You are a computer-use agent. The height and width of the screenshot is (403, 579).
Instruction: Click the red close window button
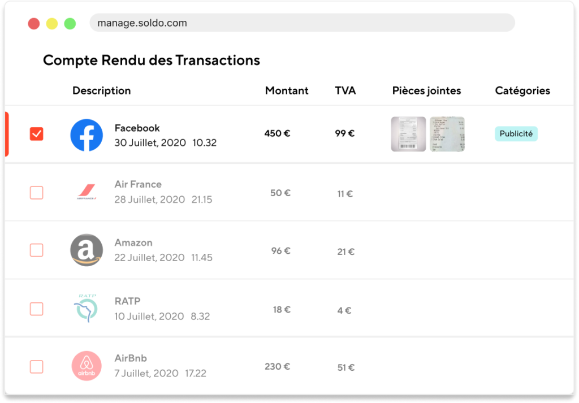(34, 24)
